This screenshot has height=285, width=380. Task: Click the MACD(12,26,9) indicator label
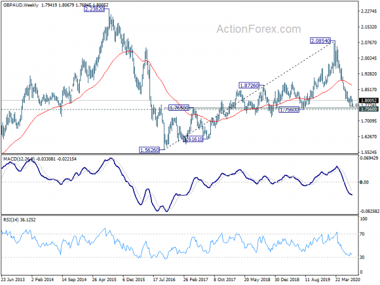pyautogui.click(x=19, y=159)
